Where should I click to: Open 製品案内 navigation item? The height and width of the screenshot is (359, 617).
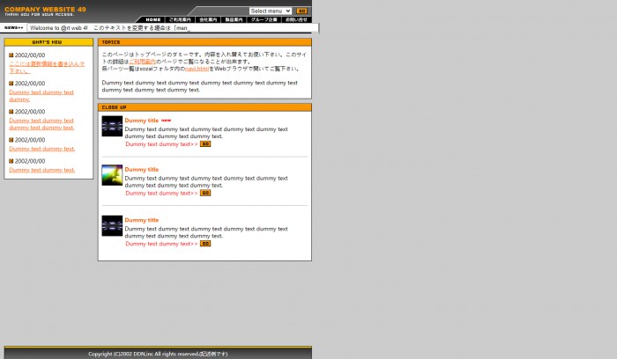pyautogui.click(x=234, y=19)
